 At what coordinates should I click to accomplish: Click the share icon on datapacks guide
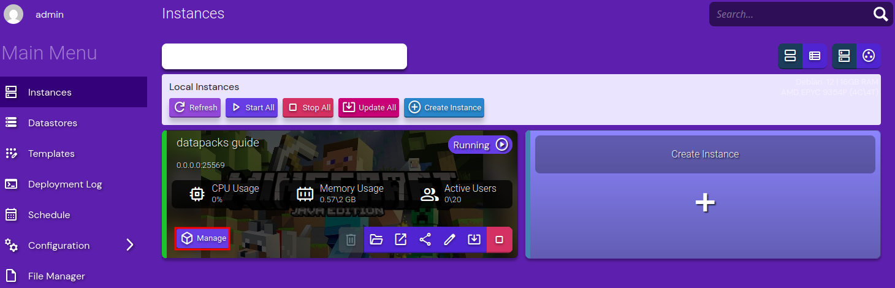pyautogui.click(x=425, y=240)
